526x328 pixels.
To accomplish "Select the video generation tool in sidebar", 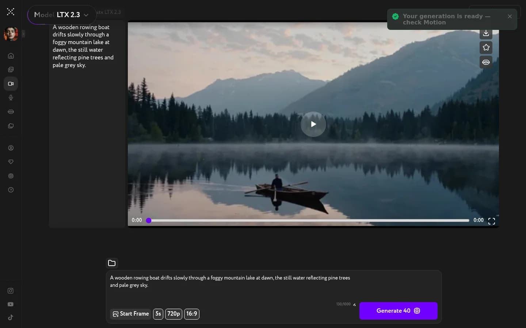I will coord(11,84).
